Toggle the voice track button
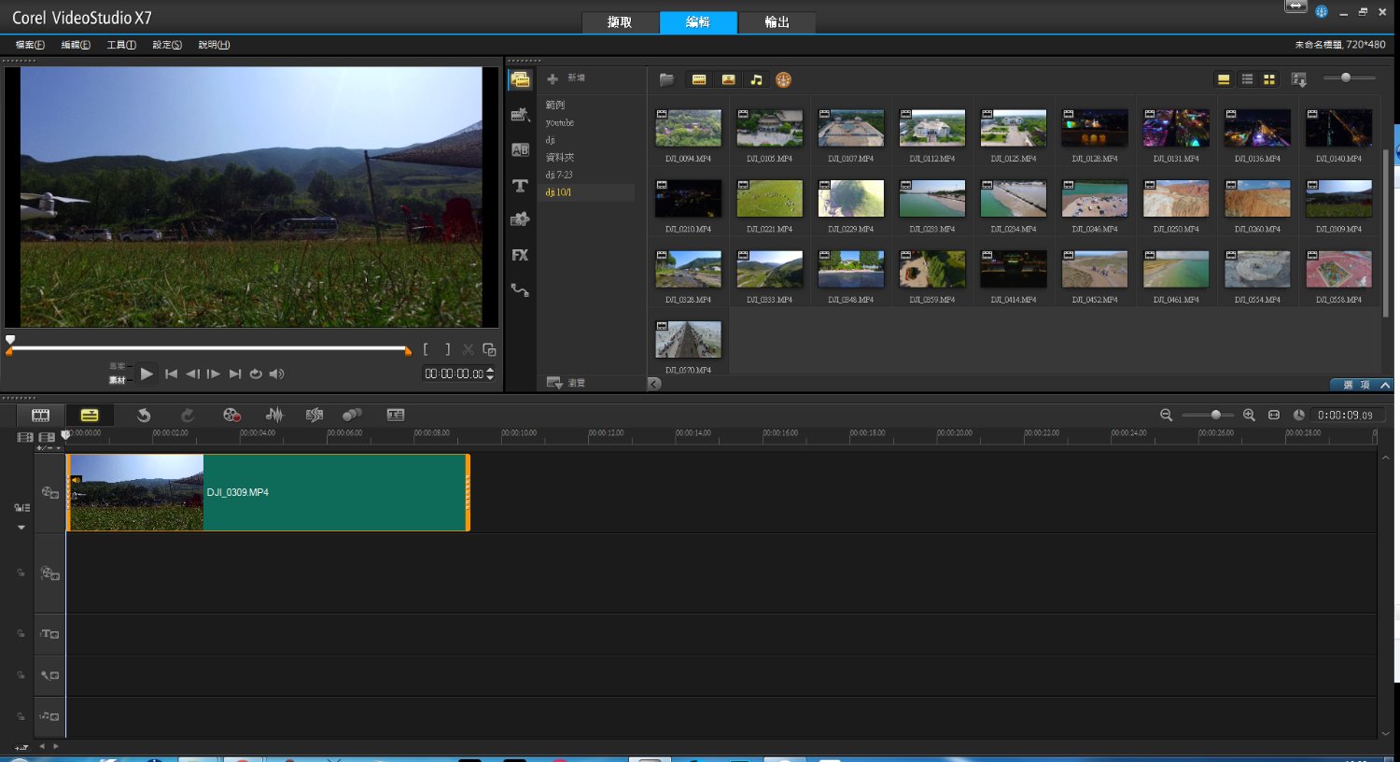This screenshot has width=1400, height=762. (50, 675)
